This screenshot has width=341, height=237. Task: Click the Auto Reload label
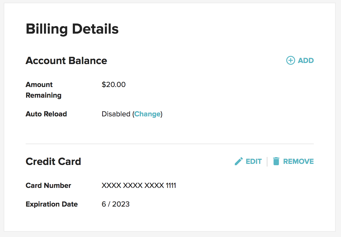click(46, 114)
